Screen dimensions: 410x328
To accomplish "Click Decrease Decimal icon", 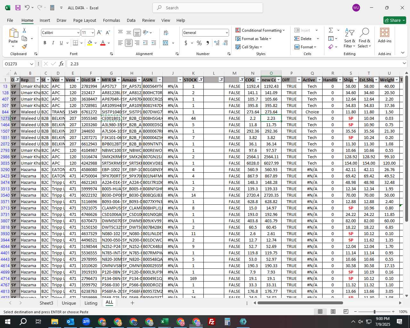I will point(225,43).
